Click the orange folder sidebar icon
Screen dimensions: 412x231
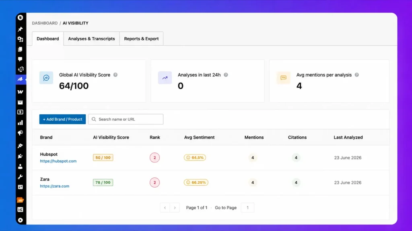click(20, 200)
